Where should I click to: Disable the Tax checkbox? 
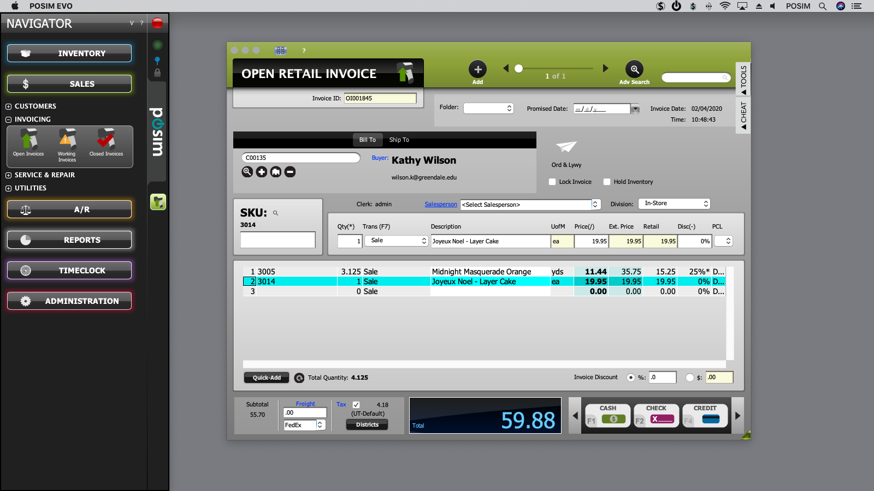point(356,405)
